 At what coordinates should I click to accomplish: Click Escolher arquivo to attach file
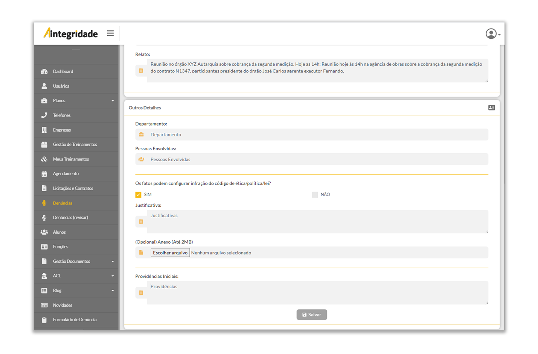[x=170, y=253]
